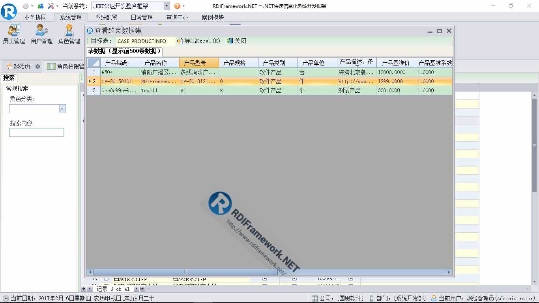
Task: Click the current user icon in status bar
Action: click(434, 298)
